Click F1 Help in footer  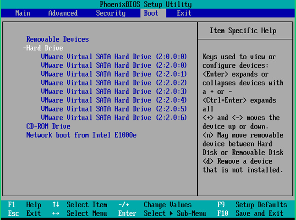[x=25, y=205]
